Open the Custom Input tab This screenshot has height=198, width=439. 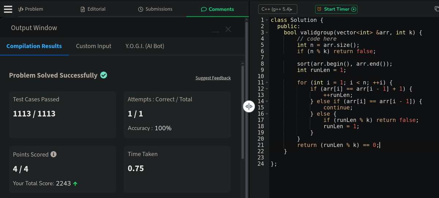(x=94, y=46)
